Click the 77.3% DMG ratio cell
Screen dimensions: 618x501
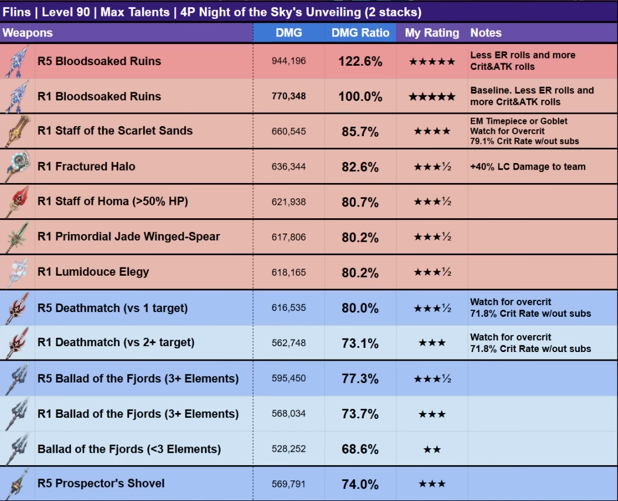[x=360, y=378]
